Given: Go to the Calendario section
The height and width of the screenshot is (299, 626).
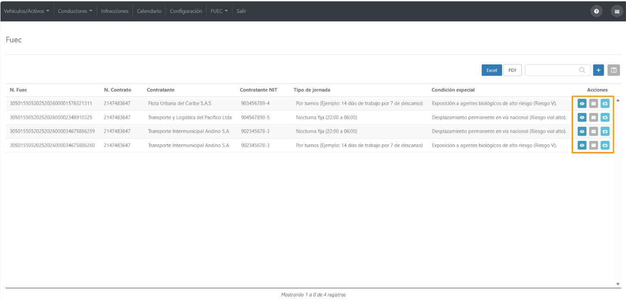Looking at the screenshot, I should pos(149,11).
